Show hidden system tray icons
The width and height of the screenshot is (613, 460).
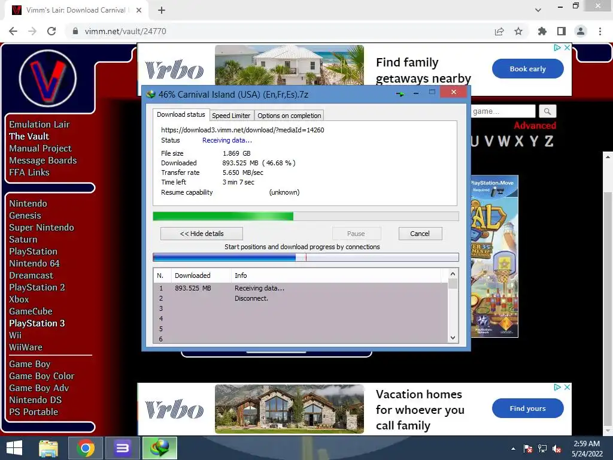(513, 449)
